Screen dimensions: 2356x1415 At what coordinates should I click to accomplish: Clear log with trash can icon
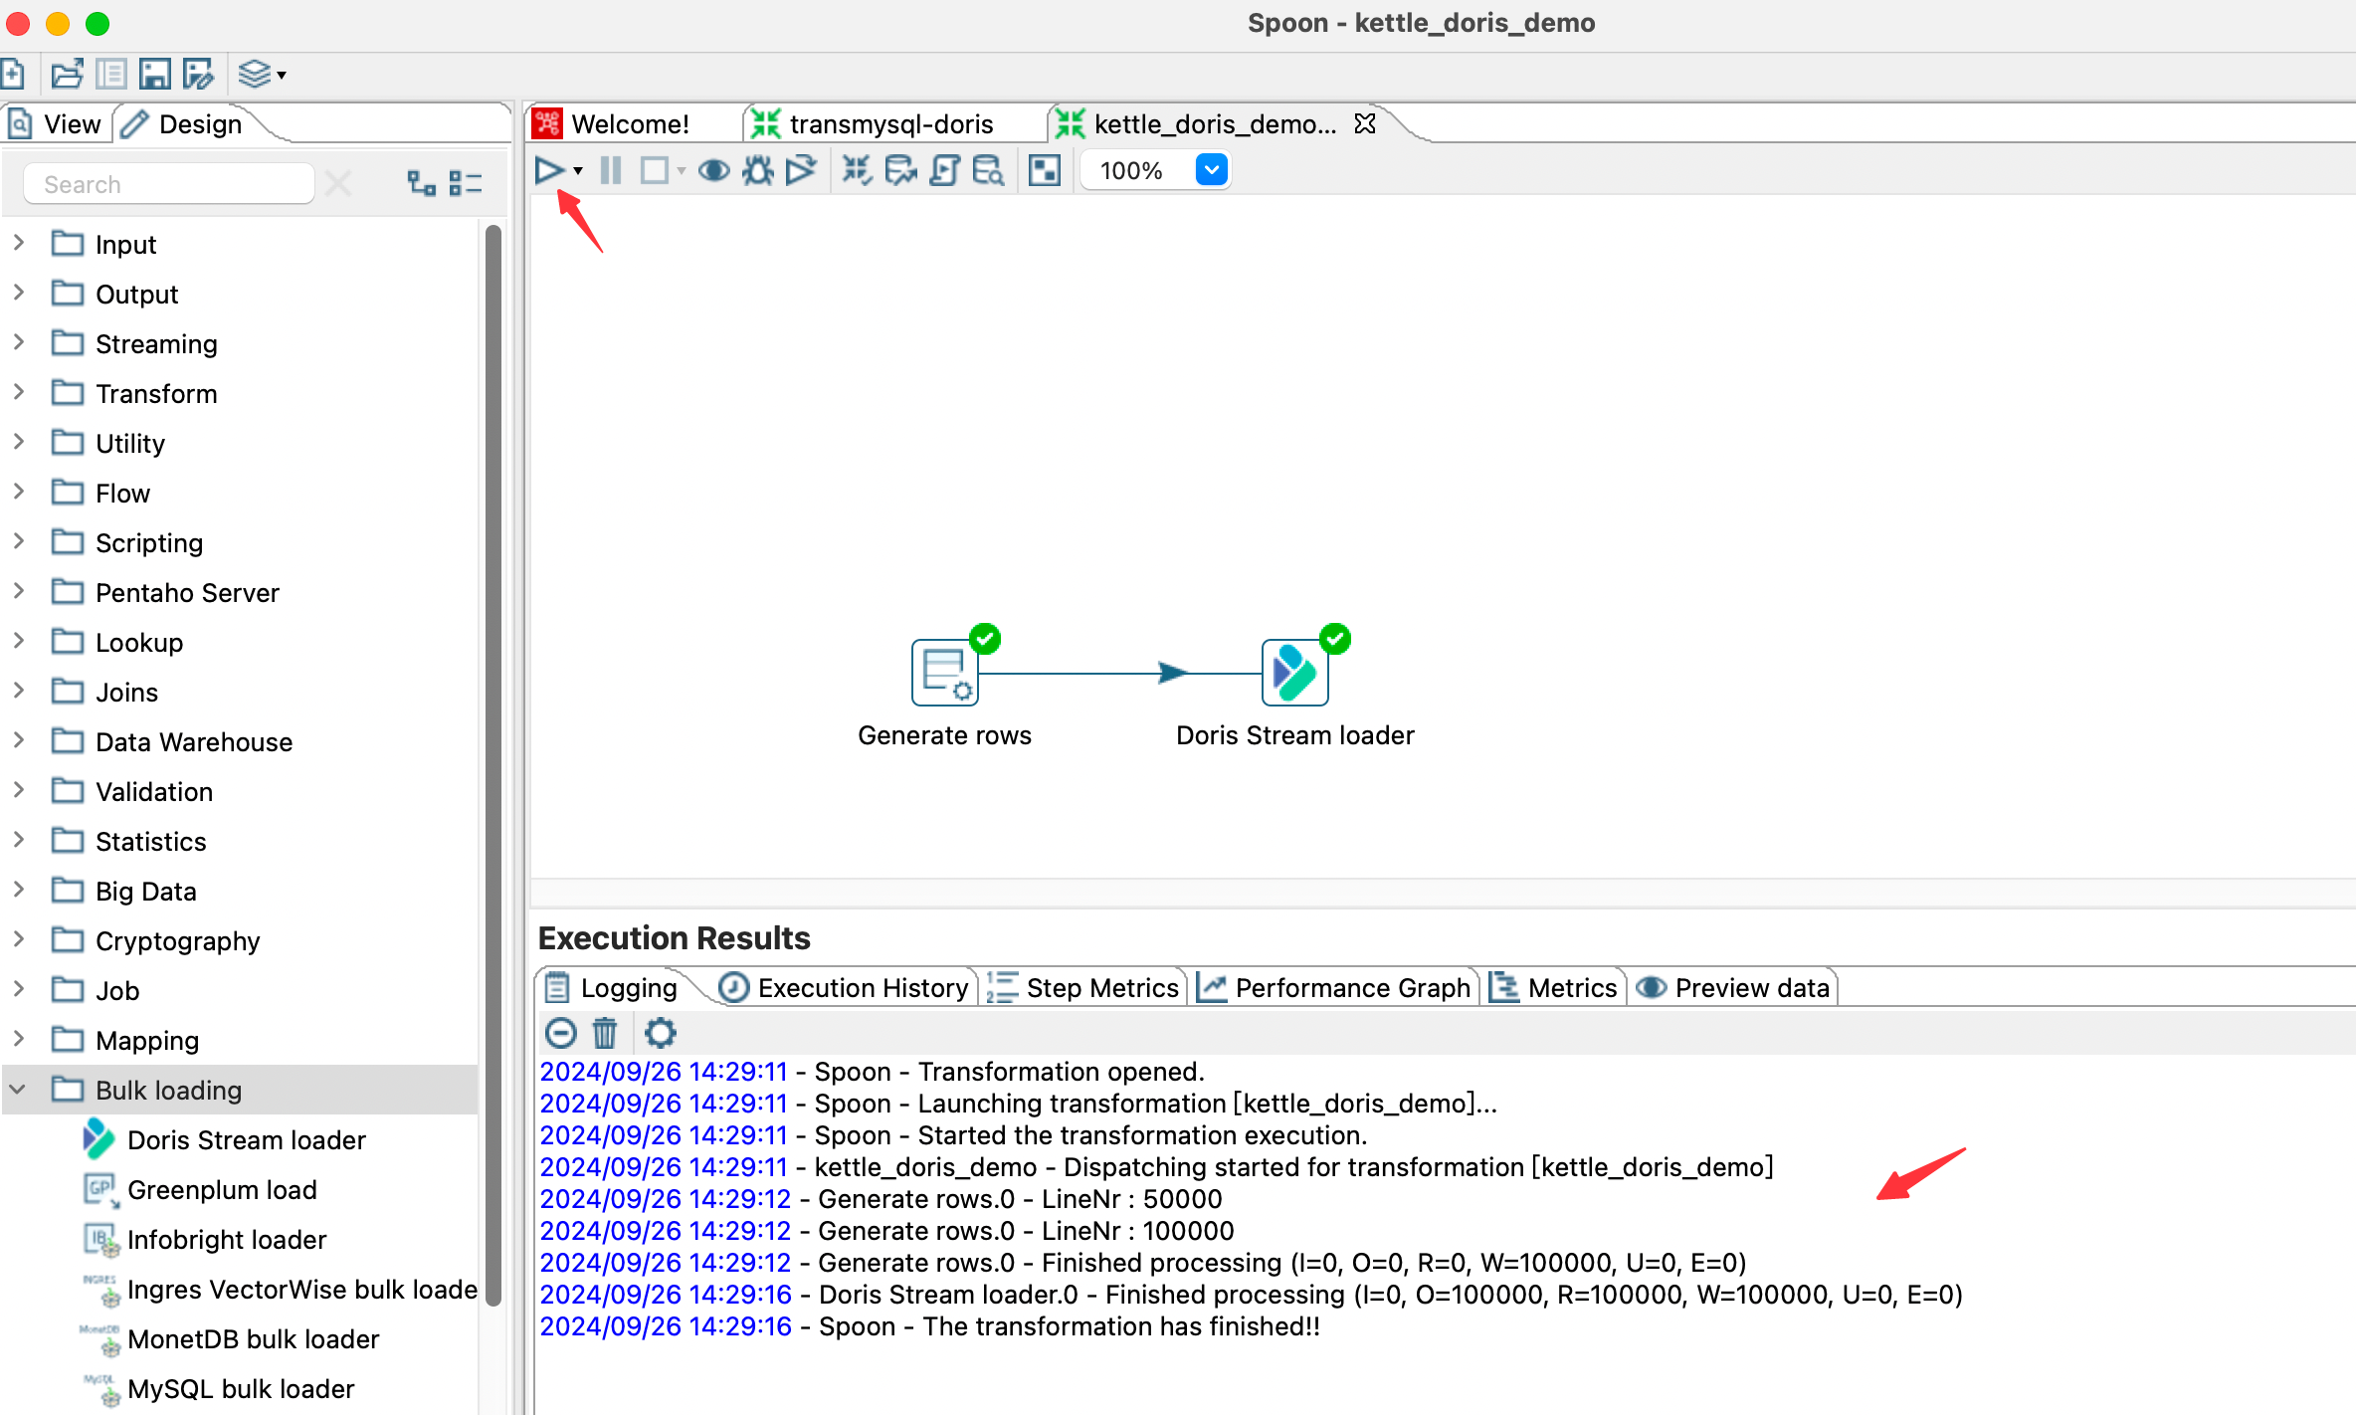coord(605,1033)
